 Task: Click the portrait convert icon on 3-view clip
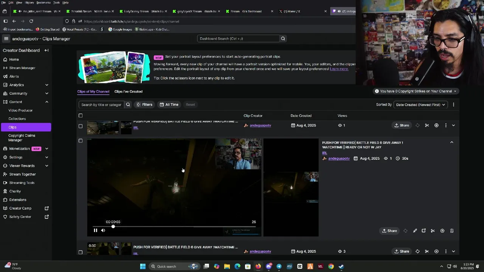coord(417,251)
